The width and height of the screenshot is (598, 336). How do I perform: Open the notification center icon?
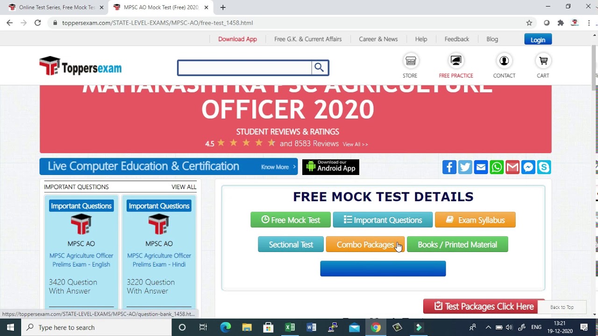click(x=584, y=327)
